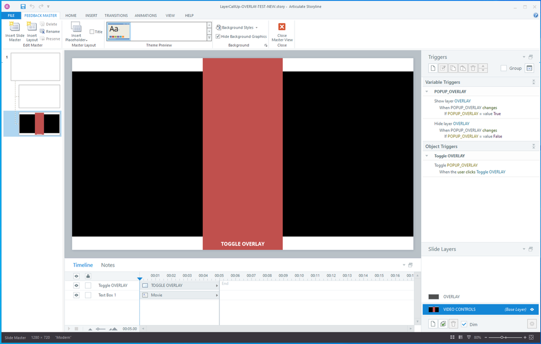Screen dimensions: 541x344
Task: Click the Insert Layout icon
Action: click(32, 28)
